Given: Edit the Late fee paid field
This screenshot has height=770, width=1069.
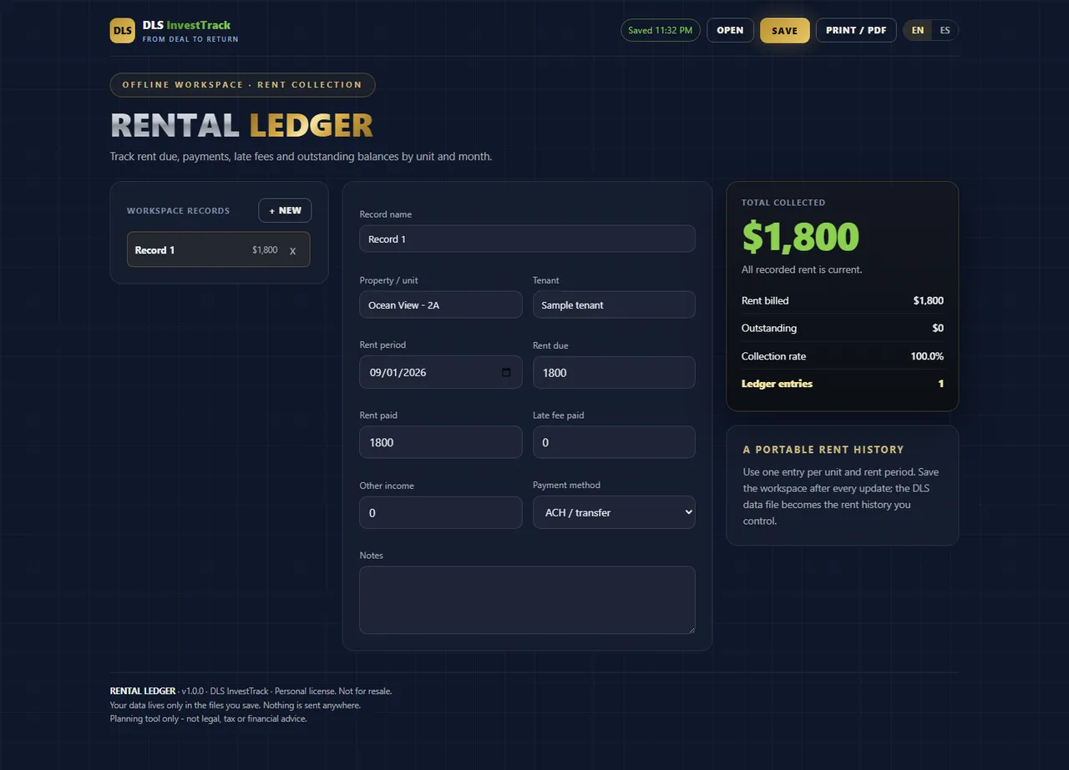Looking at the screenshot, I should pos(614,442).
